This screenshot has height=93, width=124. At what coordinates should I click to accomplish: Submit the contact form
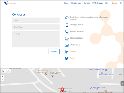click(x=54, y=51)
